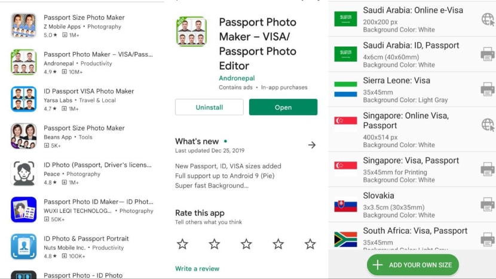This screenshot has width=496, height=279.
Task: Open ID Photo by Peace app icon
Action: pyautogui.click(x=24, y=173)
